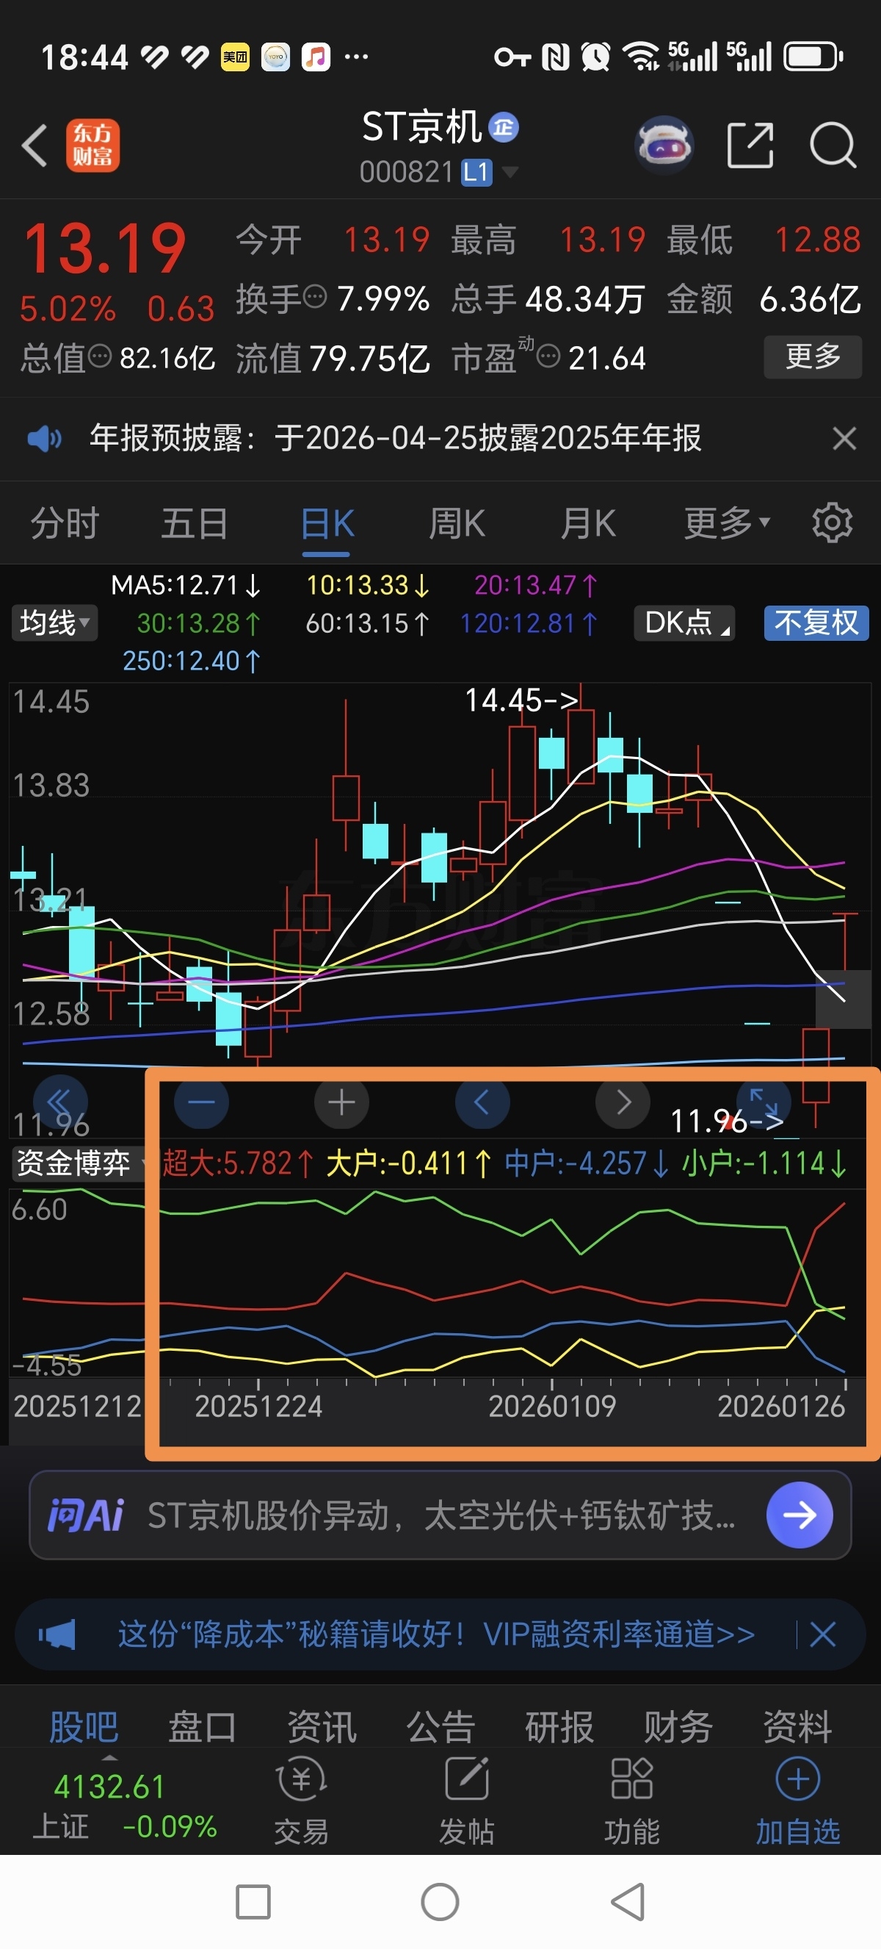The width and height of the screenshot is (881, 1949).
Task: Tap the current price 13.19
Action: tap(104, 248)
